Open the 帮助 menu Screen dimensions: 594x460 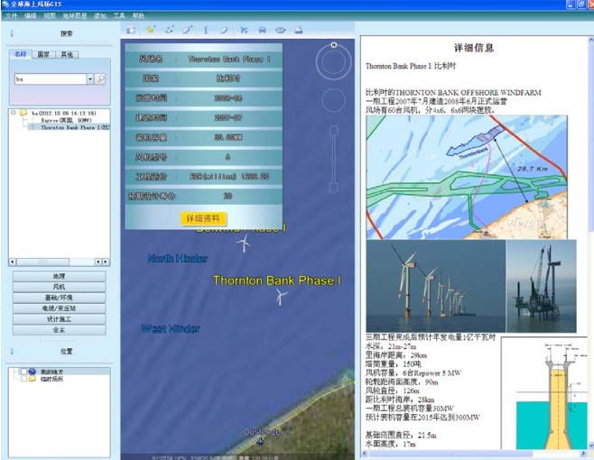tap(138, 16)
